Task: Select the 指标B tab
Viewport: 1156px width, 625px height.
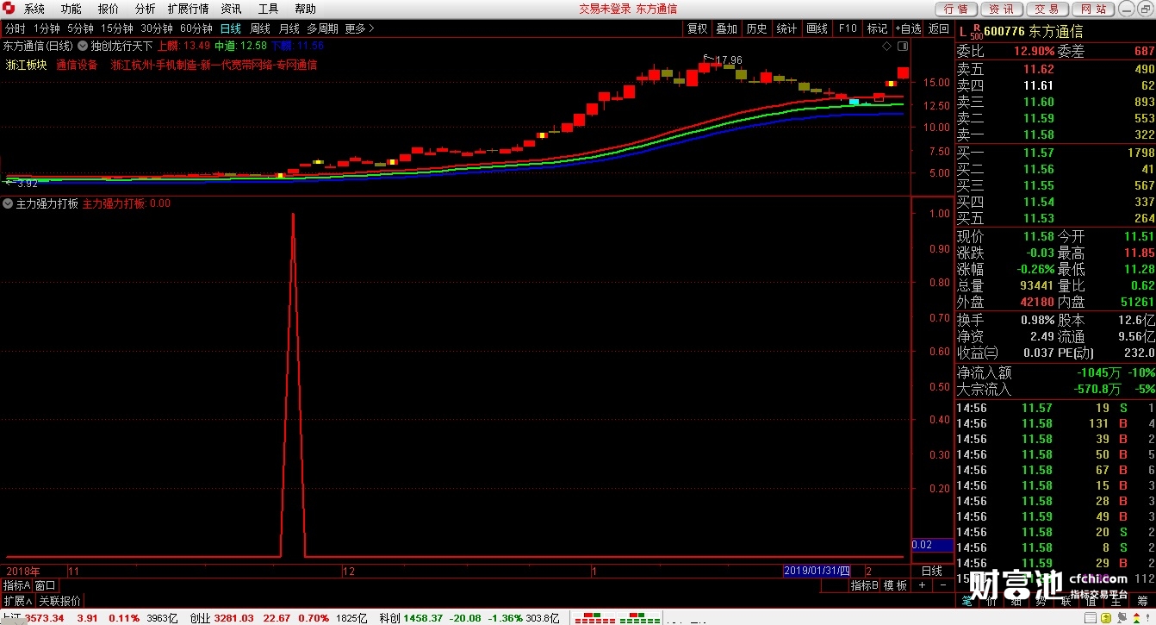Action: (865, 585)
